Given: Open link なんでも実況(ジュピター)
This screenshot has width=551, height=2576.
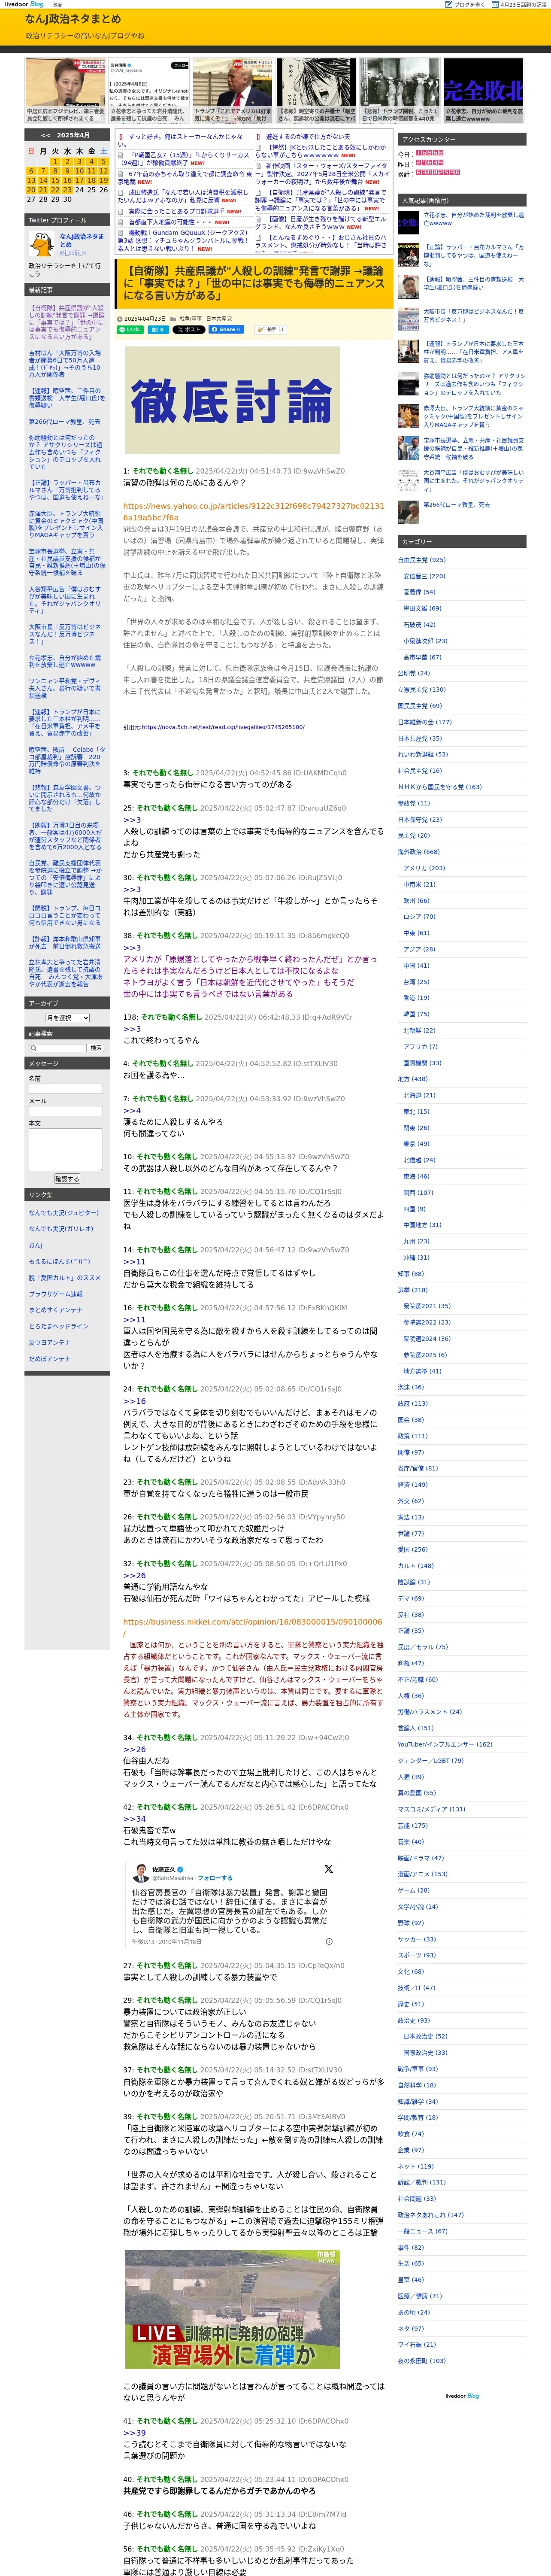Looking at the screenshot, I should (64, 1212).
